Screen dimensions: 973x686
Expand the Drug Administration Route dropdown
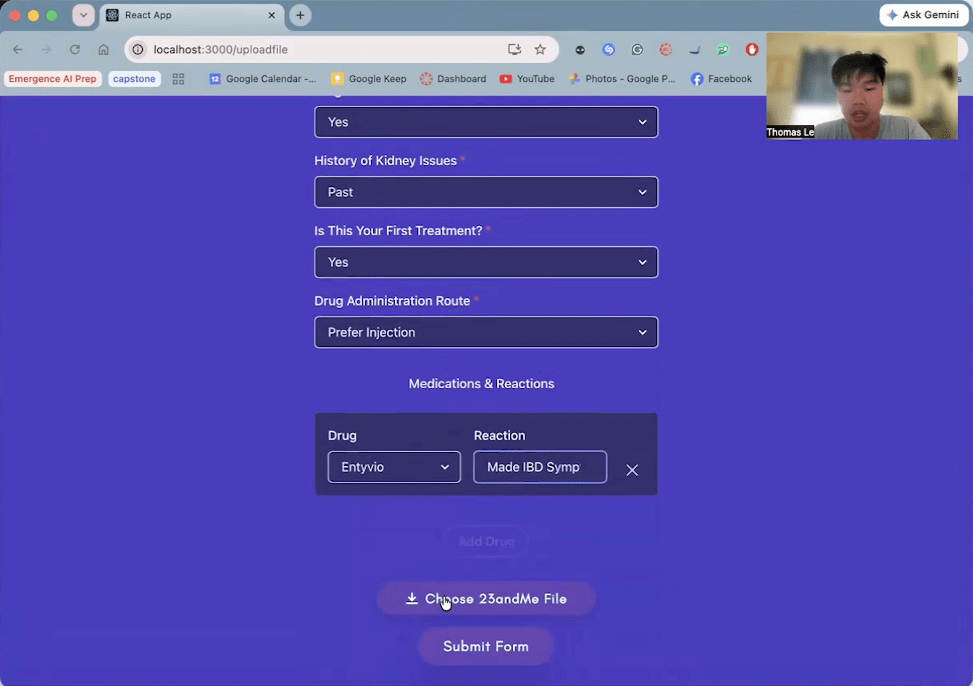click(486, 332)
